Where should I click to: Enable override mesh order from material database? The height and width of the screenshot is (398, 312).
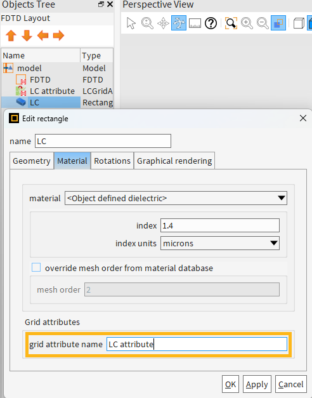coord(36,267)
